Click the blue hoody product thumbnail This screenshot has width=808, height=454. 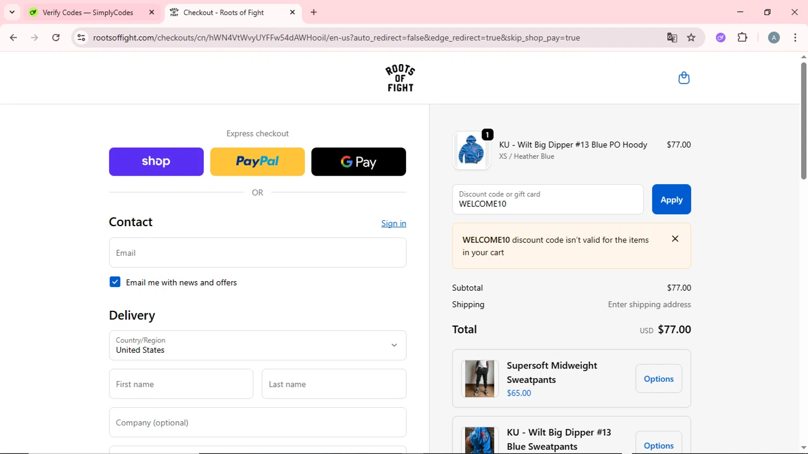coord(471,150)
